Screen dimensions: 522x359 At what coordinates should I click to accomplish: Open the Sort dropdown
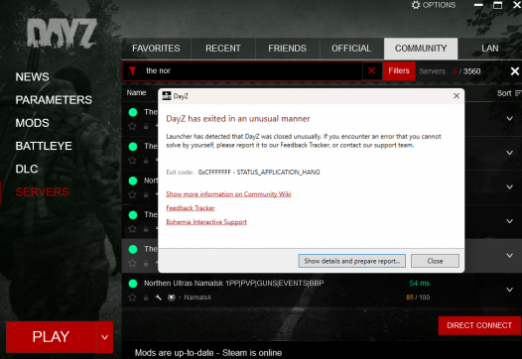click(509, 93)
